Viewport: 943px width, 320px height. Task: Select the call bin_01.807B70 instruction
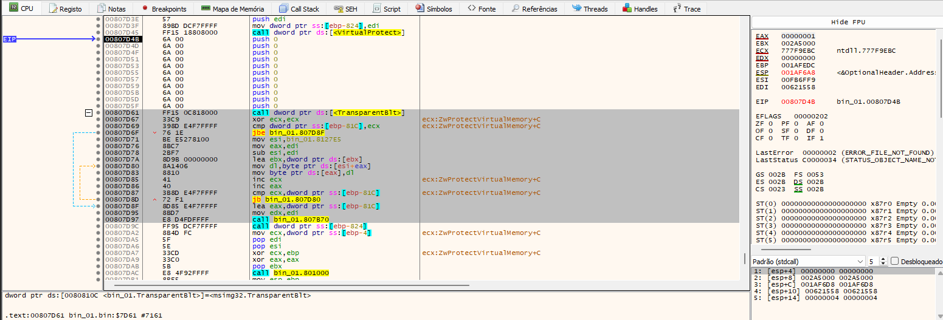coord(291,219)
